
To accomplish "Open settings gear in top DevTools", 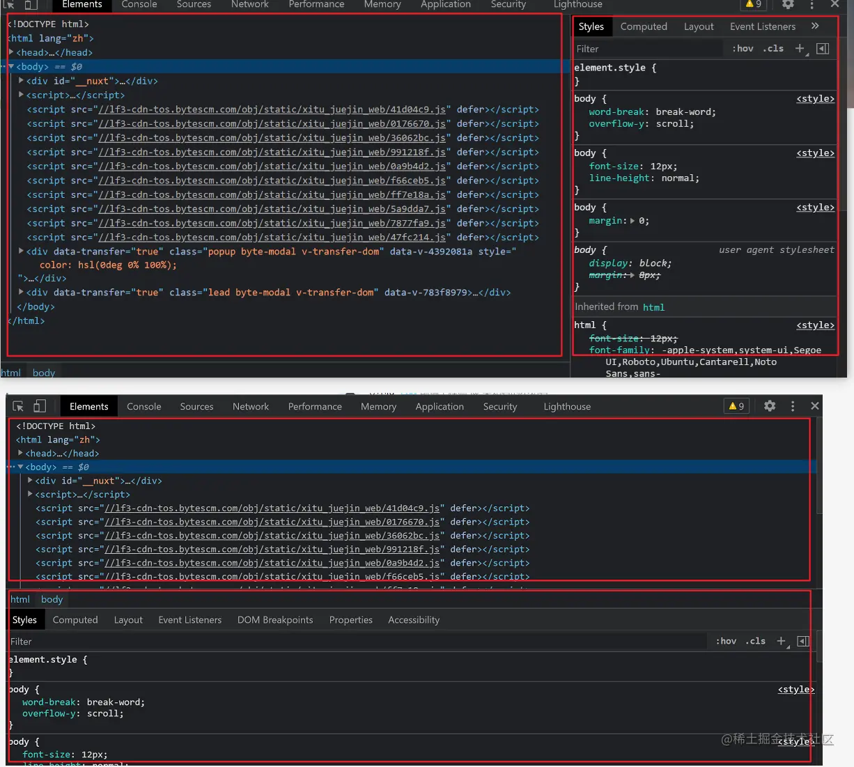I will 788,4.
